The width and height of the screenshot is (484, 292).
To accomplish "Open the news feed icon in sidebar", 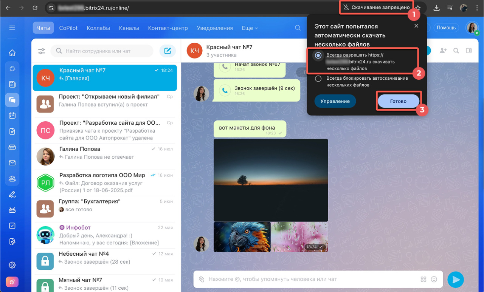I will click(x=12, y=84).
